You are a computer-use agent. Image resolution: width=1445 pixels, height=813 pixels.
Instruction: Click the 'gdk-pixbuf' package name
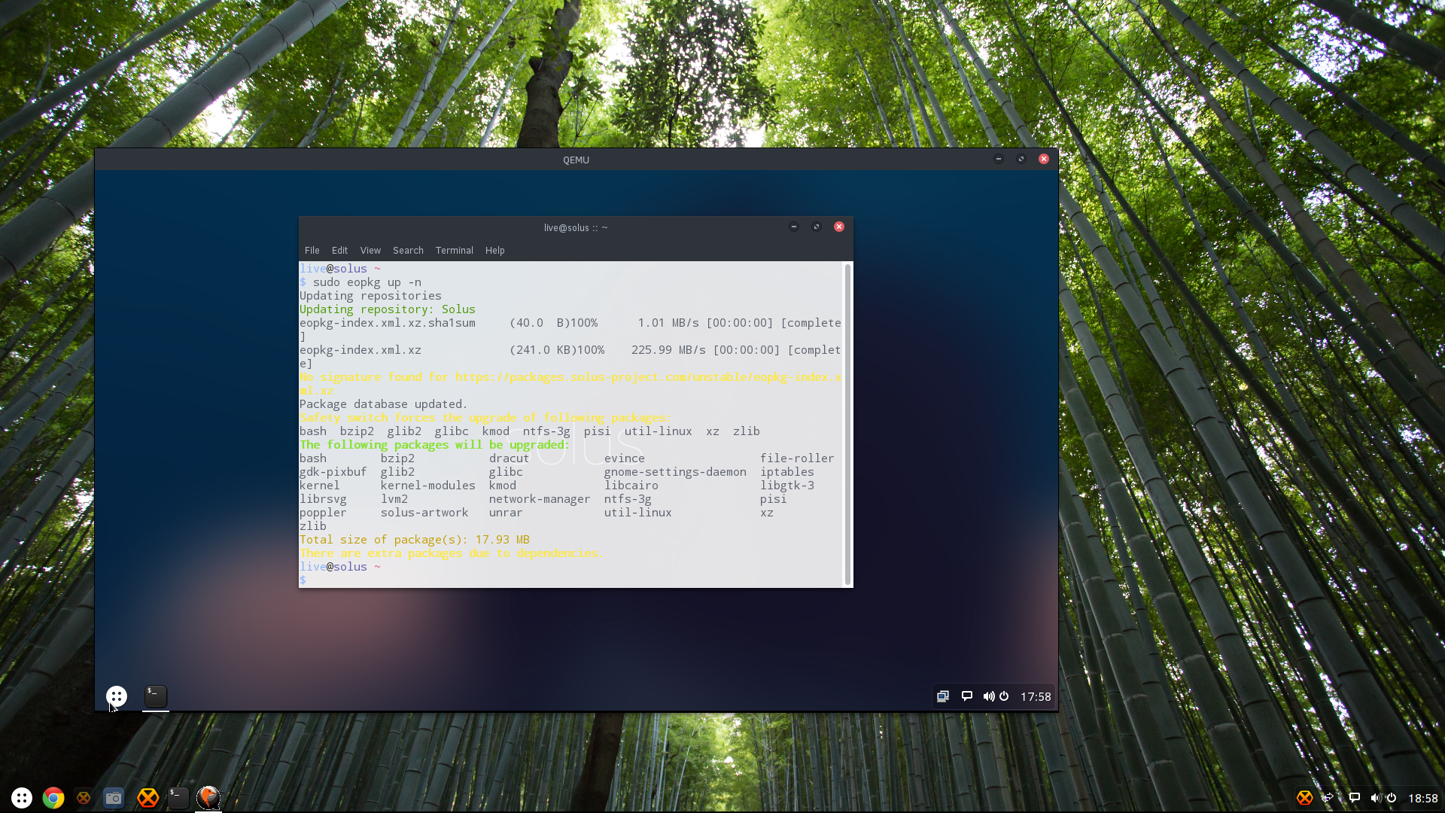pos(333,472)
